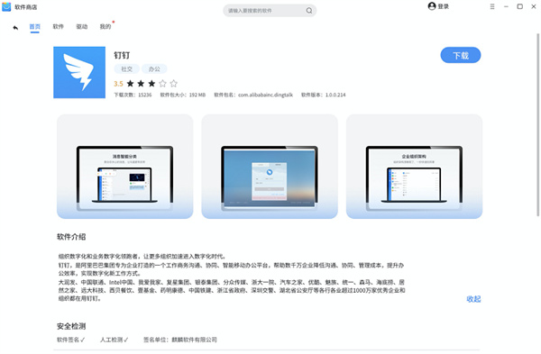Download DingTalk with the 下载 button

pyautogui.click(x=461, y=55)
